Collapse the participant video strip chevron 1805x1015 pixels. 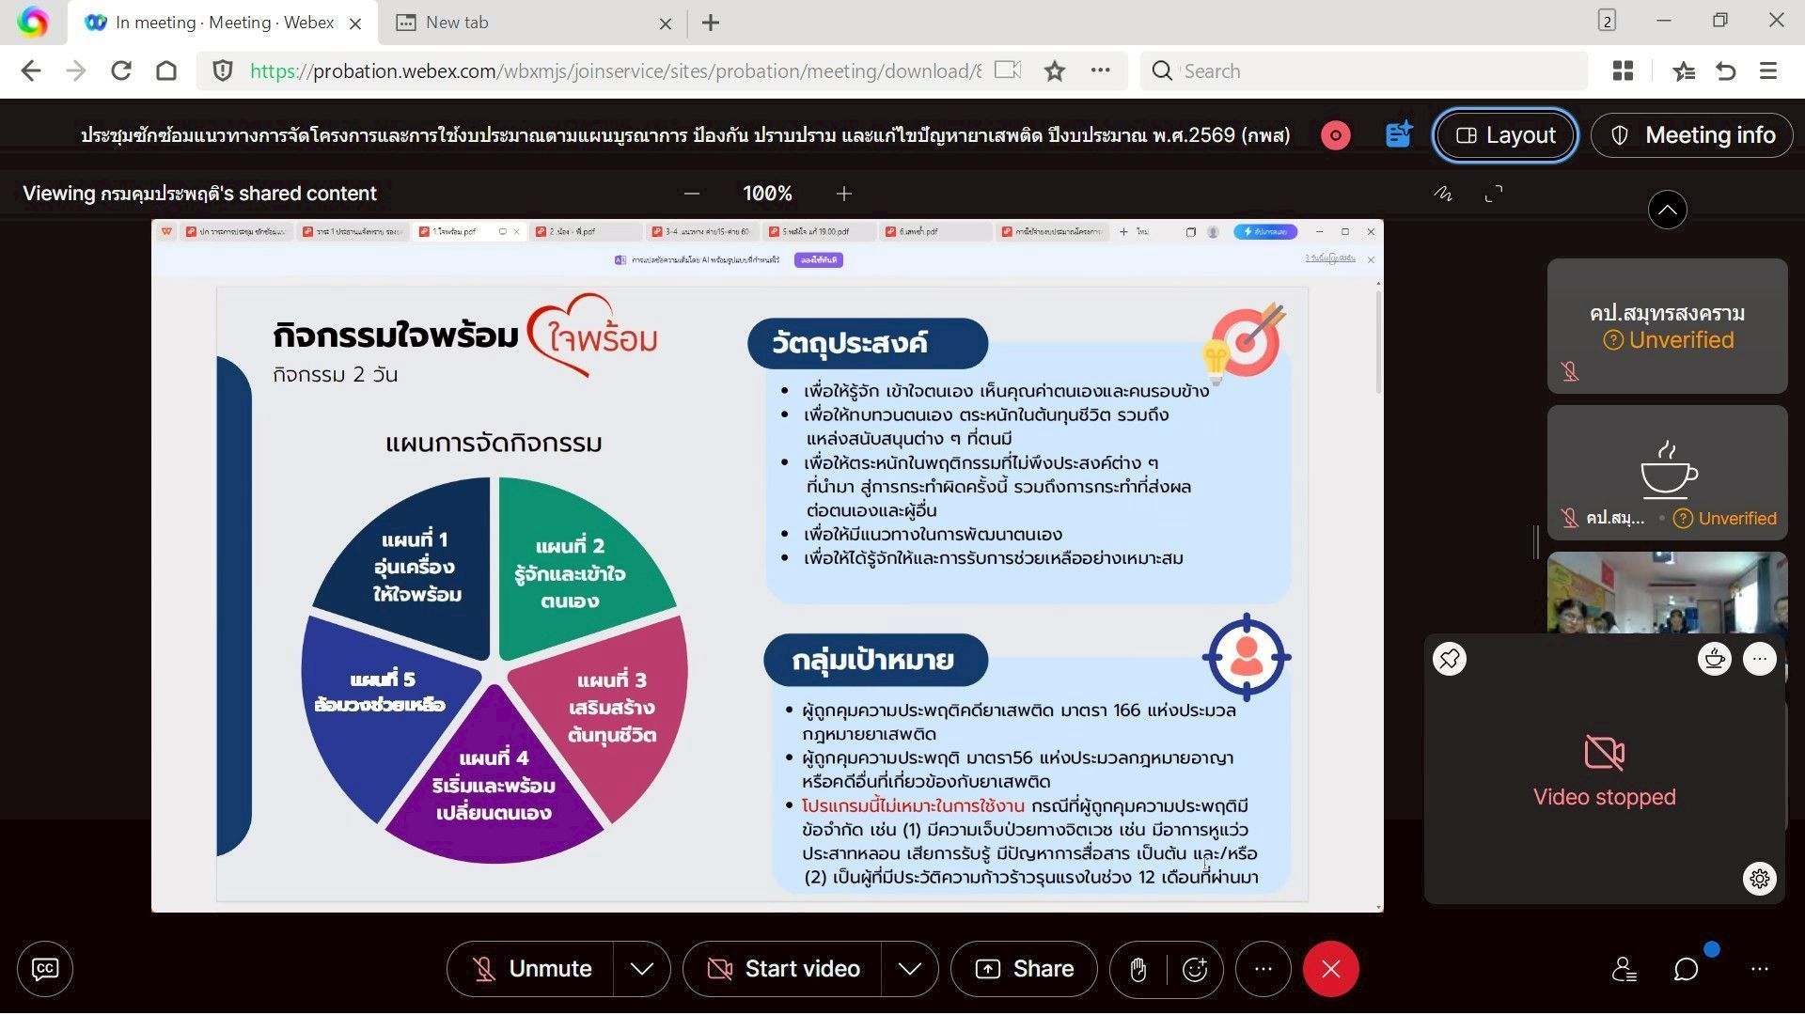pyautogui.click(x=1667, y=210)
